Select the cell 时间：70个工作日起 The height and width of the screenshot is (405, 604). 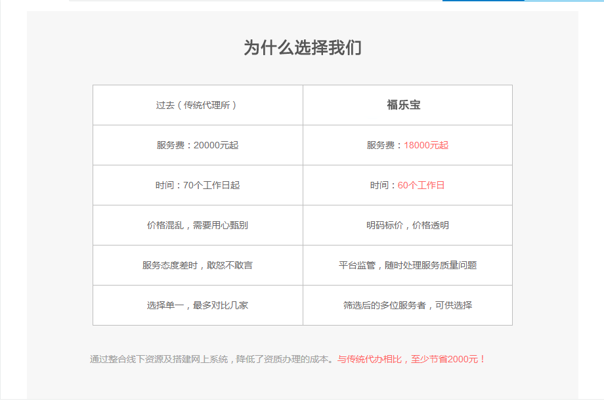(x=198, y=185)
